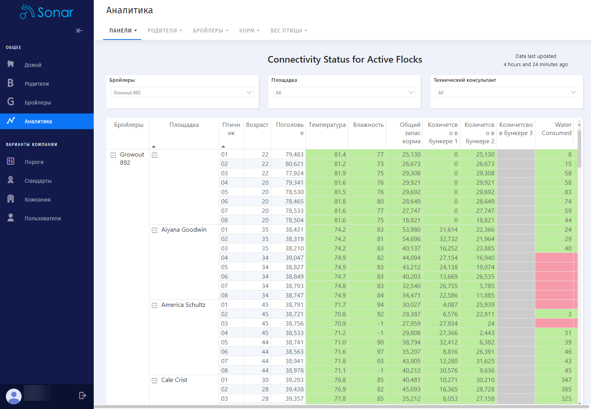Open Родители in the sidebar

(37, 84)
